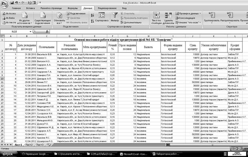Sort ascending A to Z
Image resolution: width=248 pixels, height=157 pixels.
[x=93, y=15]
